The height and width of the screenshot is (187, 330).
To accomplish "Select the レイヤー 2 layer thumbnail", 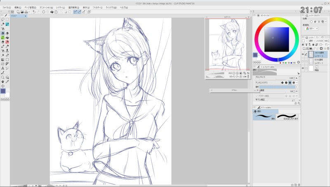I will tap(311, 54).
